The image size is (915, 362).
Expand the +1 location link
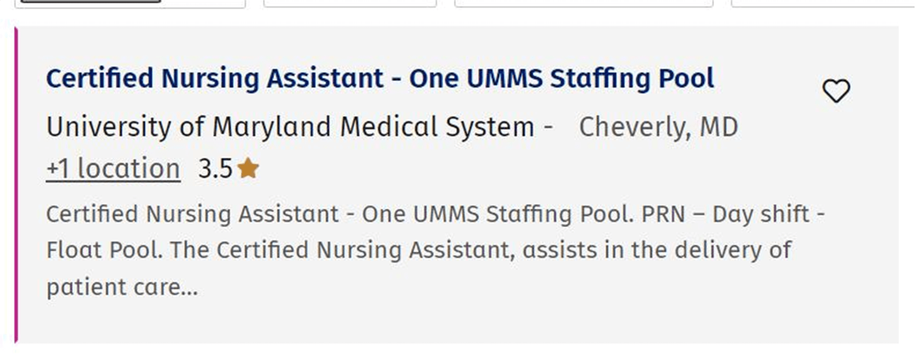tap(113, 168)
